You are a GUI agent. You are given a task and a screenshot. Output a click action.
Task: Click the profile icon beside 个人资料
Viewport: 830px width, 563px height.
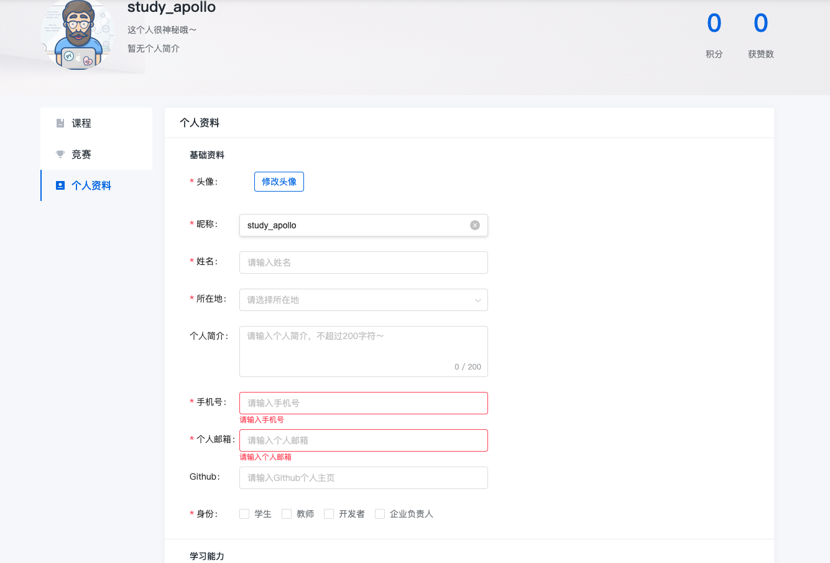pyautogui.click(x=60, y=185)
